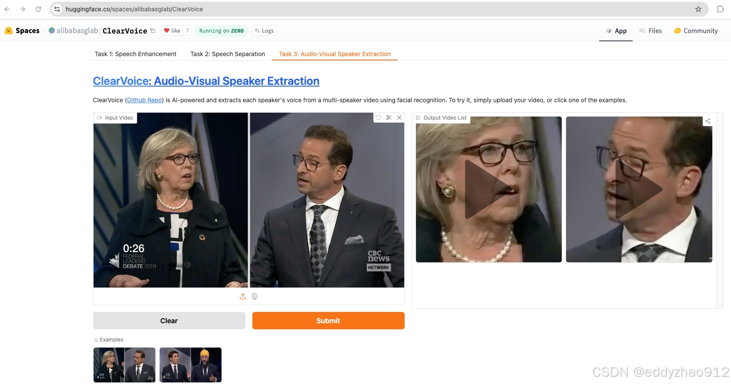731x385 pixels.
Task: Play the man speaker output video
Action: tap(639, 189)
